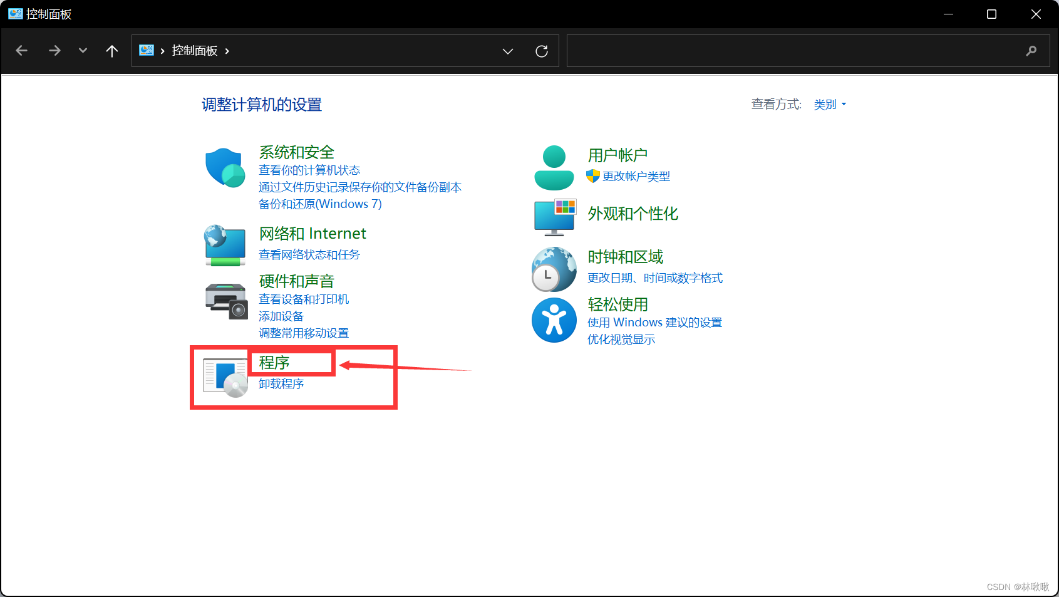Go forward with the forward arrow

click(54, 51)
